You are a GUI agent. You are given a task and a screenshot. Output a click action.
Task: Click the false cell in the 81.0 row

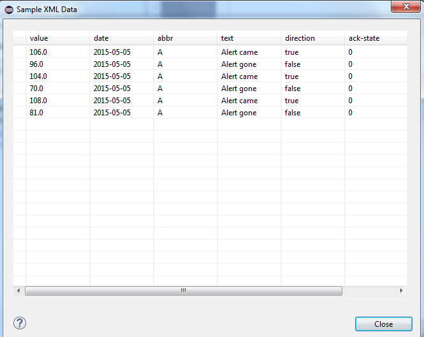[293, 113]
